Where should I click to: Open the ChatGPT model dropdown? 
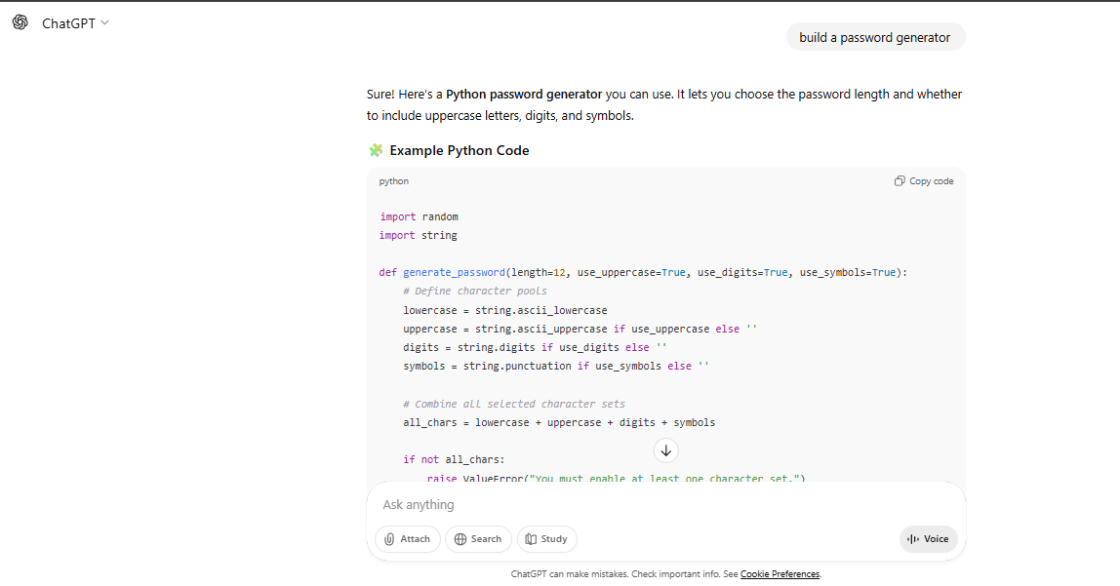click(75, 22)
